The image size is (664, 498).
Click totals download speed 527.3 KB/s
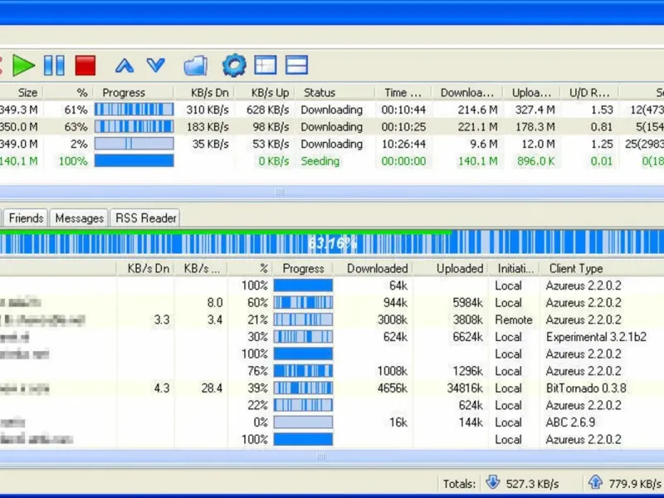[x=532, y=484]
